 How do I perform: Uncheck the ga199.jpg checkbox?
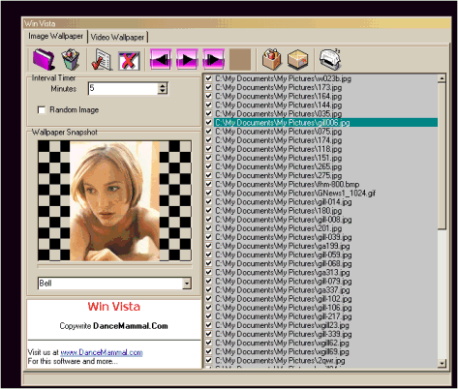(x=208, y=246)
